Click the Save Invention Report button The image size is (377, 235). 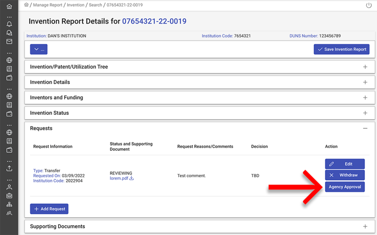click(341, 49)
